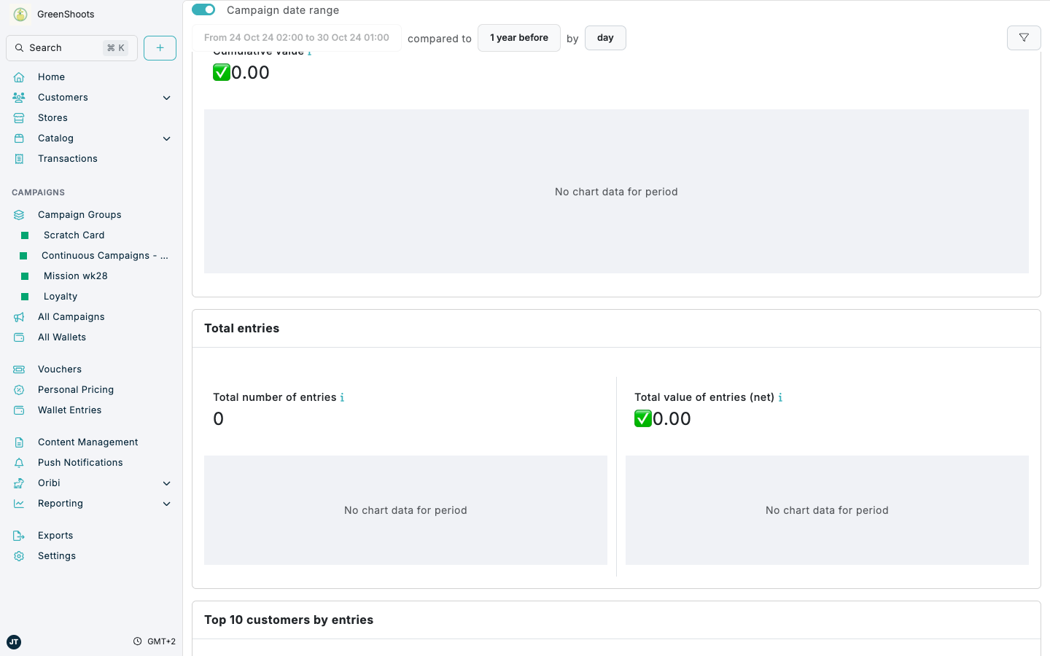Click the Campaign Groups layers icon
This screenshot has height=656, width=1050.
pos(19,215)
